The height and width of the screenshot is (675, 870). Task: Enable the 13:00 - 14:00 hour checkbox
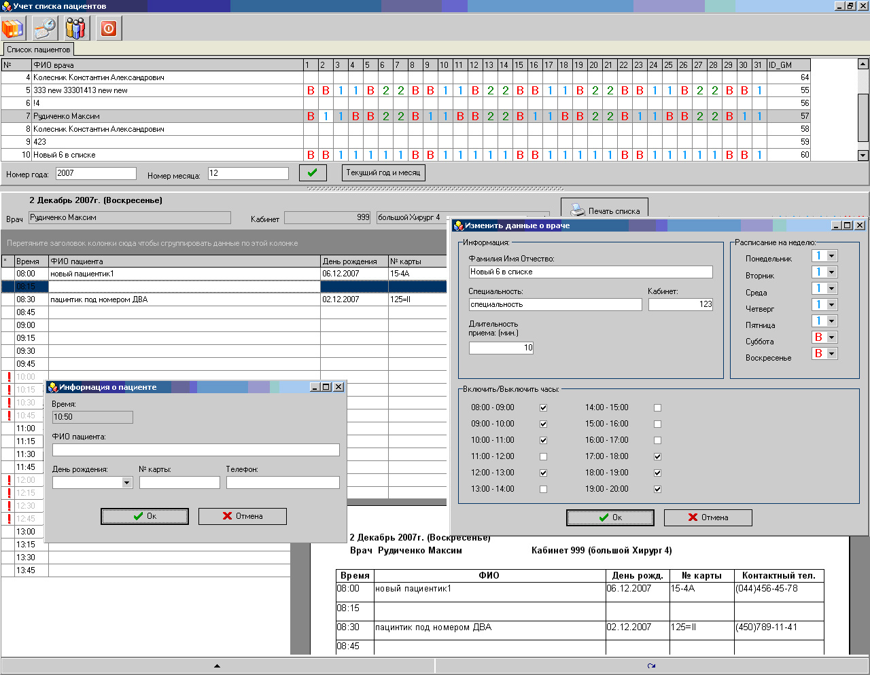(543, 490)
